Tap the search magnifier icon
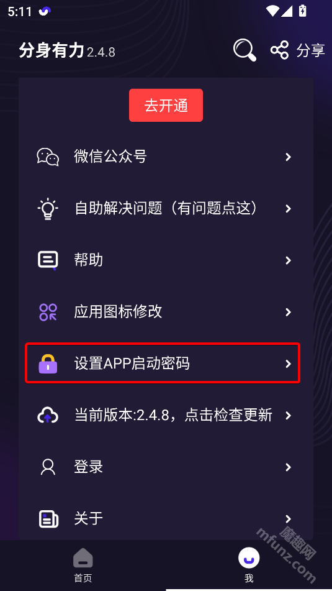The height and width of the screenshot is (591, 332). (x=245, y=49)
